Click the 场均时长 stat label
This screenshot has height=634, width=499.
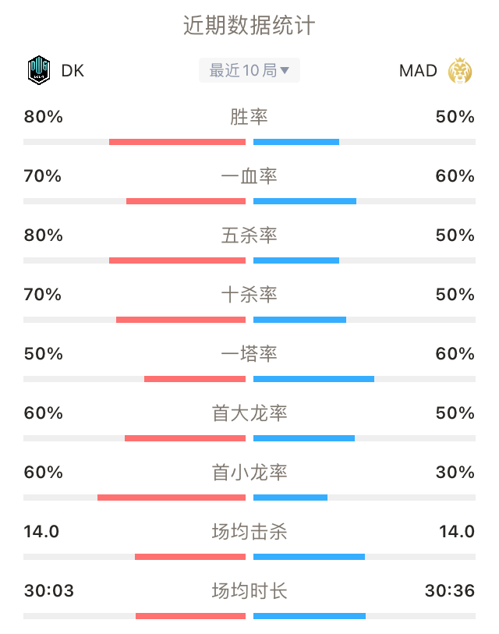pyautogui.click(x=249, y=591)
